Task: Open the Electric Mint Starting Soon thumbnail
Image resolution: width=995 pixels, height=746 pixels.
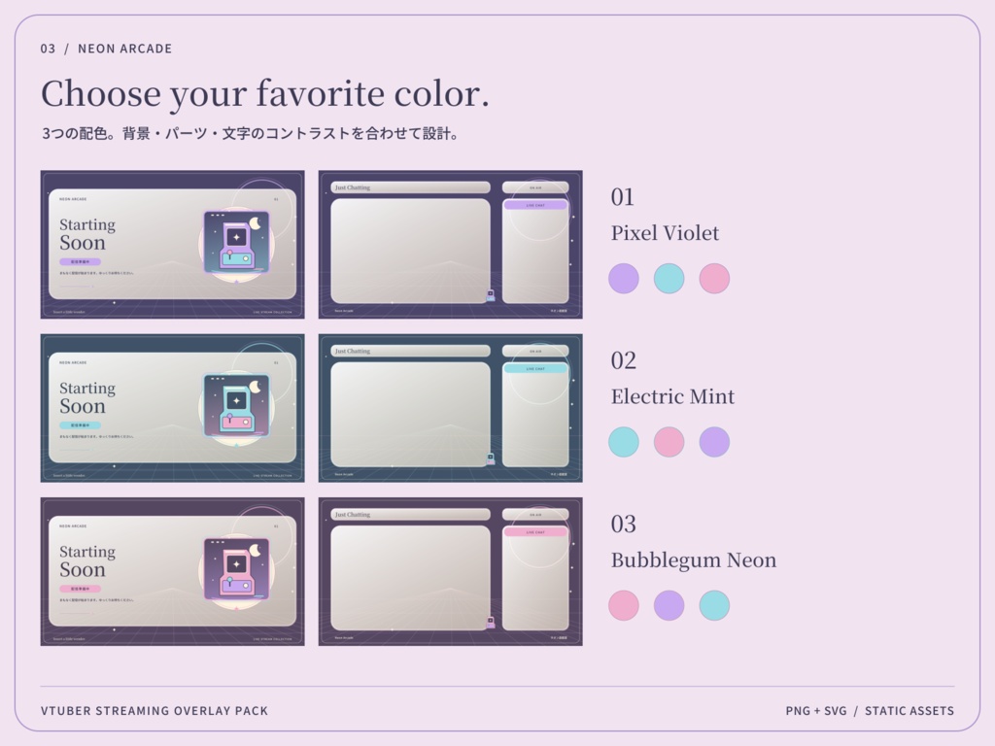Action: coord(173,408)
